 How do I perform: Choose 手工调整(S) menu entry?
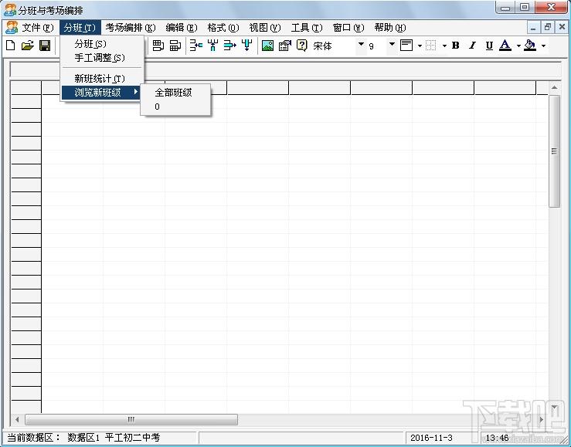tap(102, 58)
